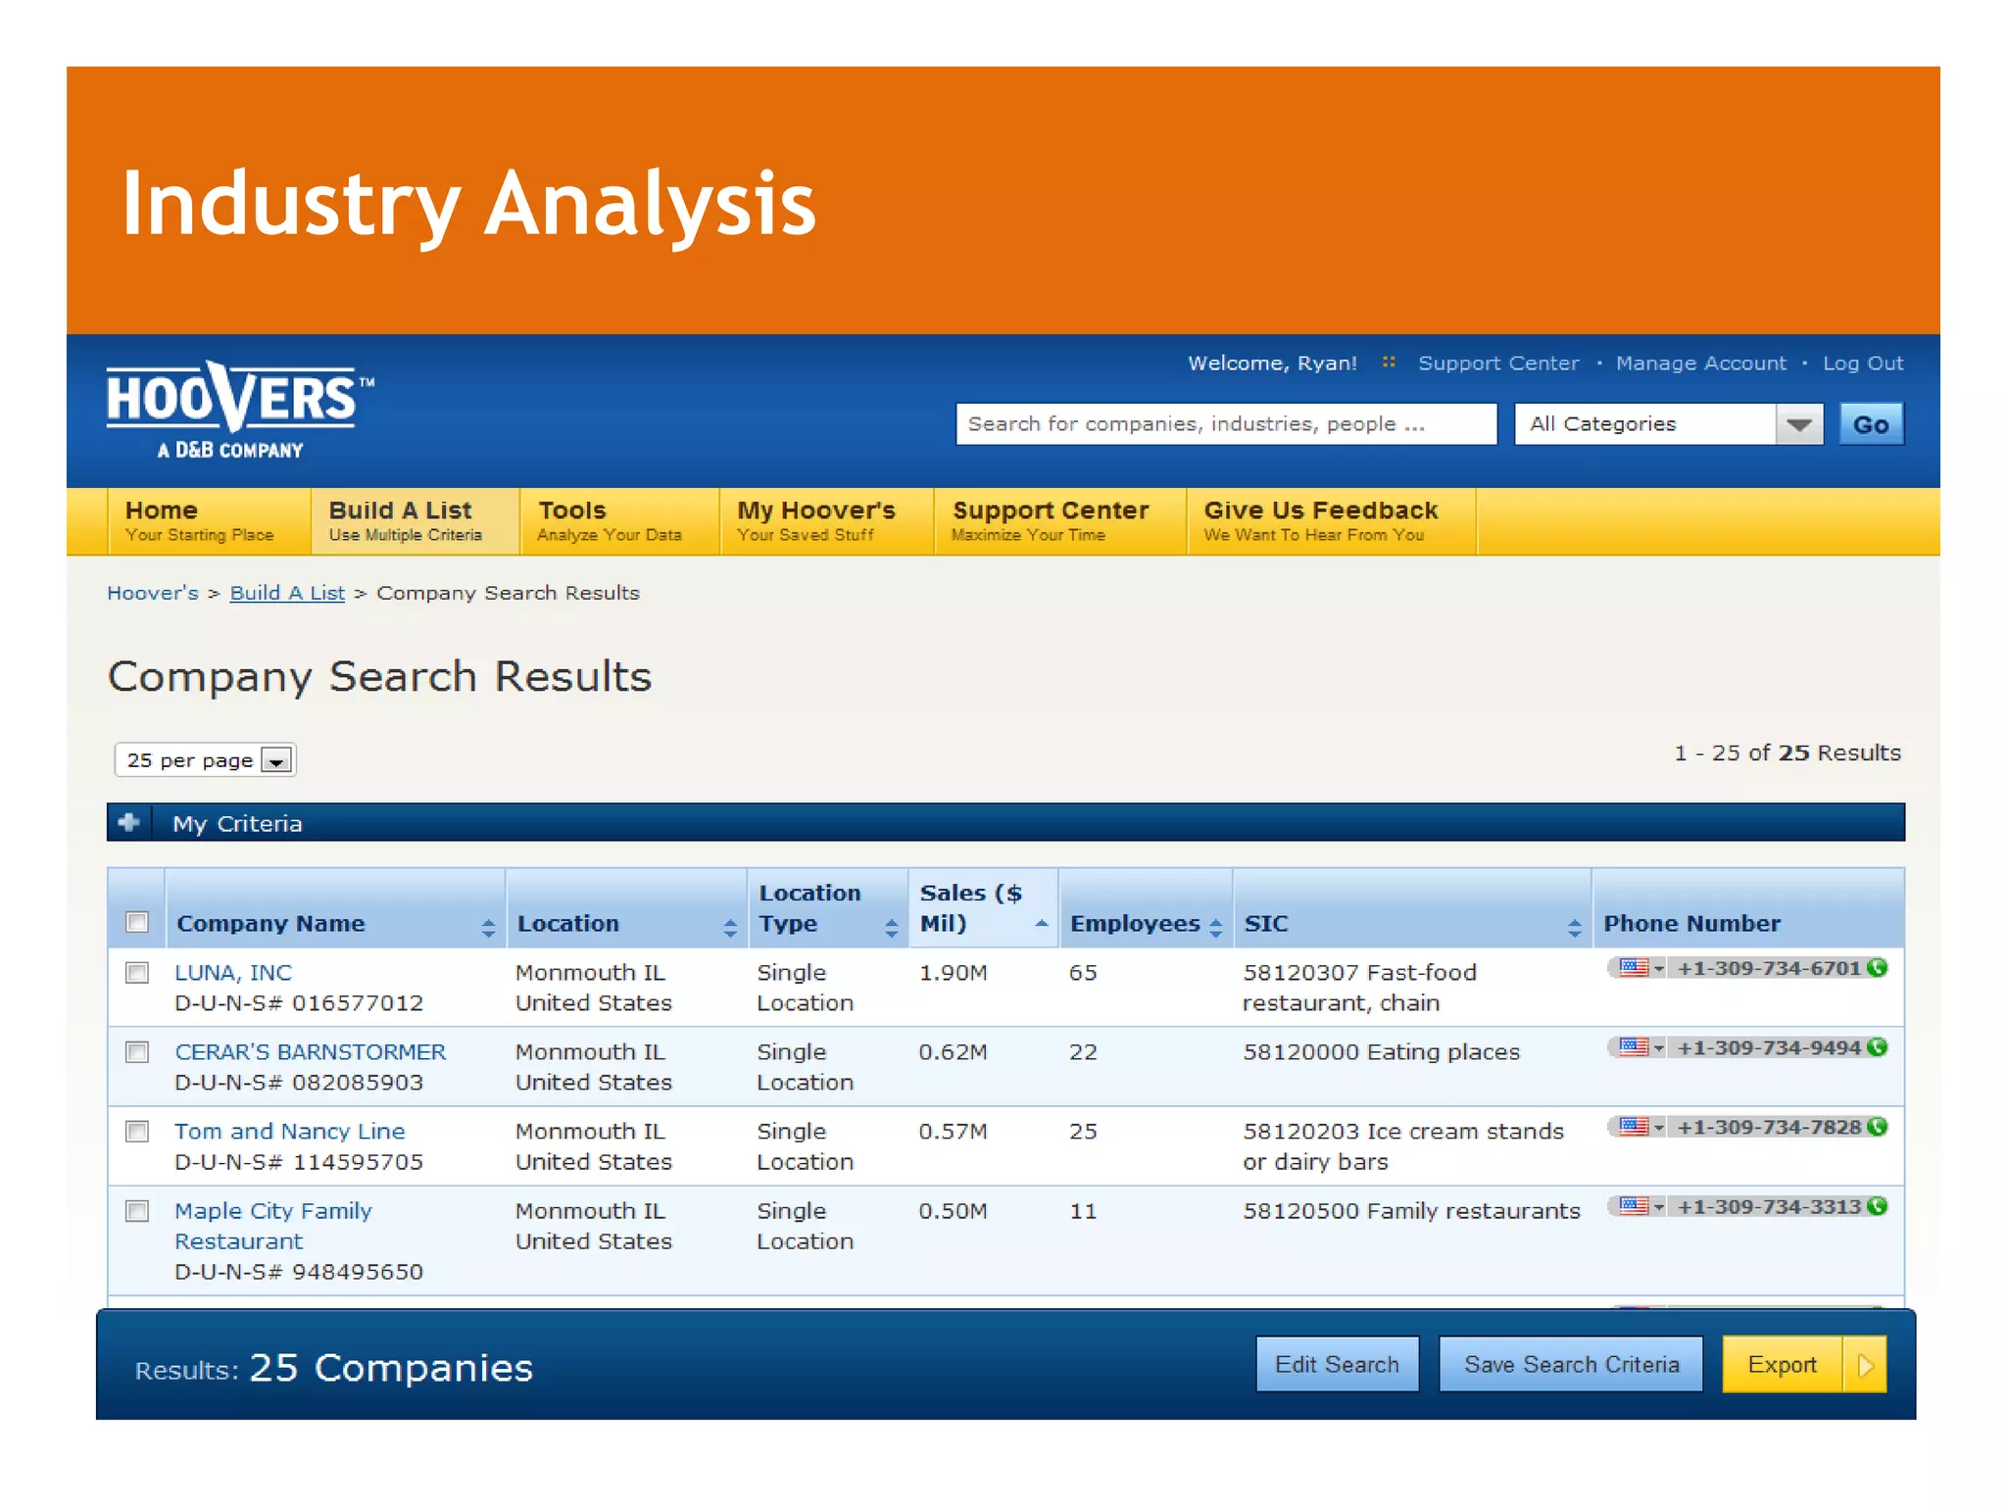Click Save Search Criteria button

[1571, 1365]
